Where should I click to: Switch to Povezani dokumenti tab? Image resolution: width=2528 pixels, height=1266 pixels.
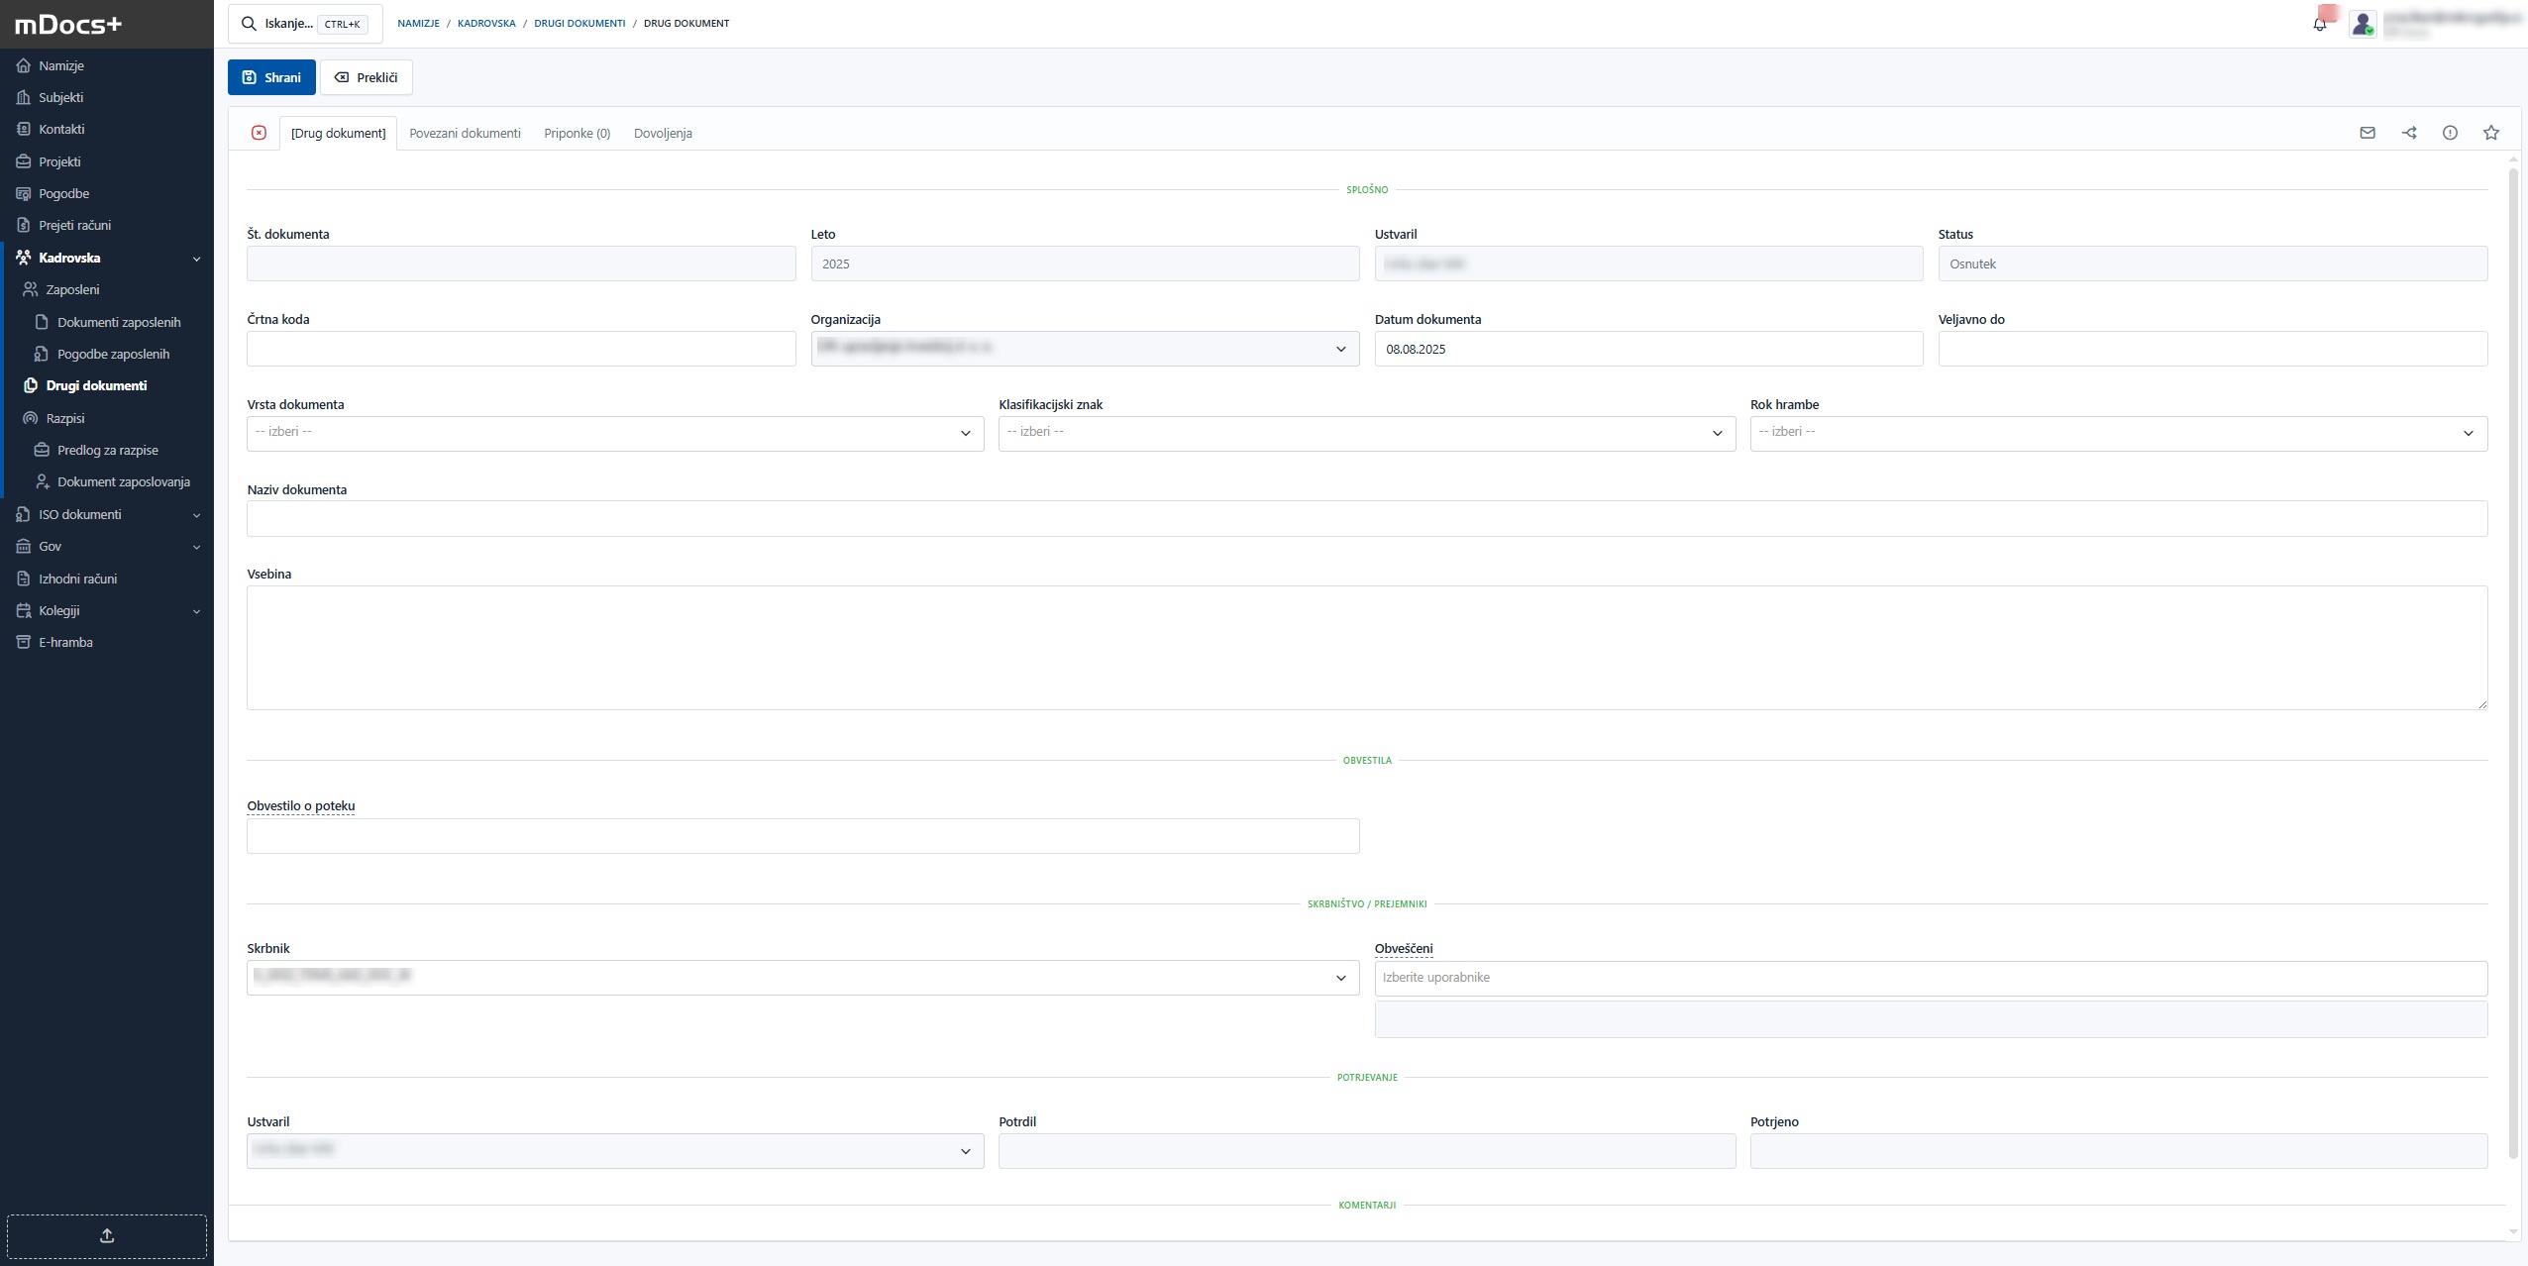pos(465,133)
